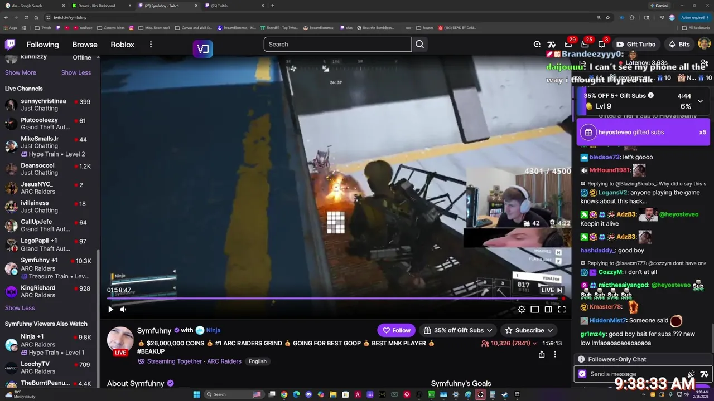Click the search magnifier button

pos(420,45)
